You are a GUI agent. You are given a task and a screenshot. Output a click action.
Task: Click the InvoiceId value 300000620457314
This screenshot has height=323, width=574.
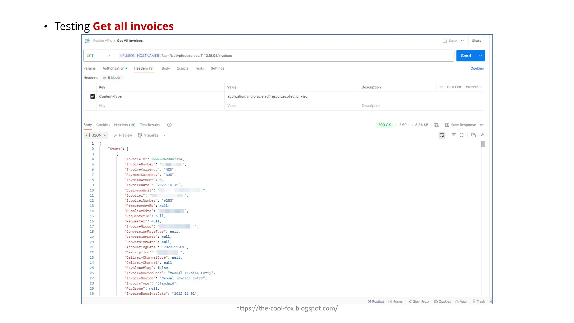[167, 159]
